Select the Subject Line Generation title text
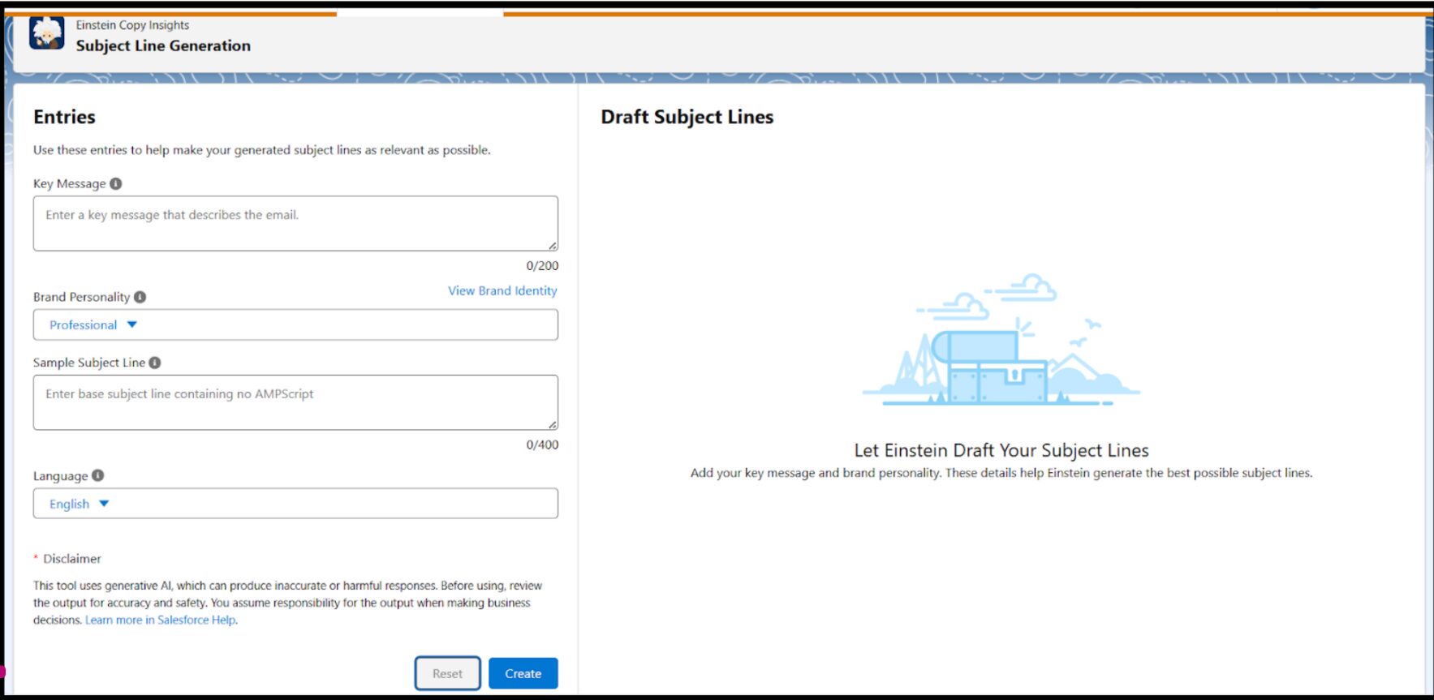Screen dimensions: 1434x700 tap(163, 46)
